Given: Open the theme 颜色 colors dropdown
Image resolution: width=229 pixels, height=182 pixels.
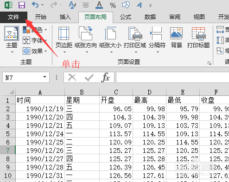Looking at the screenshot, I should [x=35, y=30].
